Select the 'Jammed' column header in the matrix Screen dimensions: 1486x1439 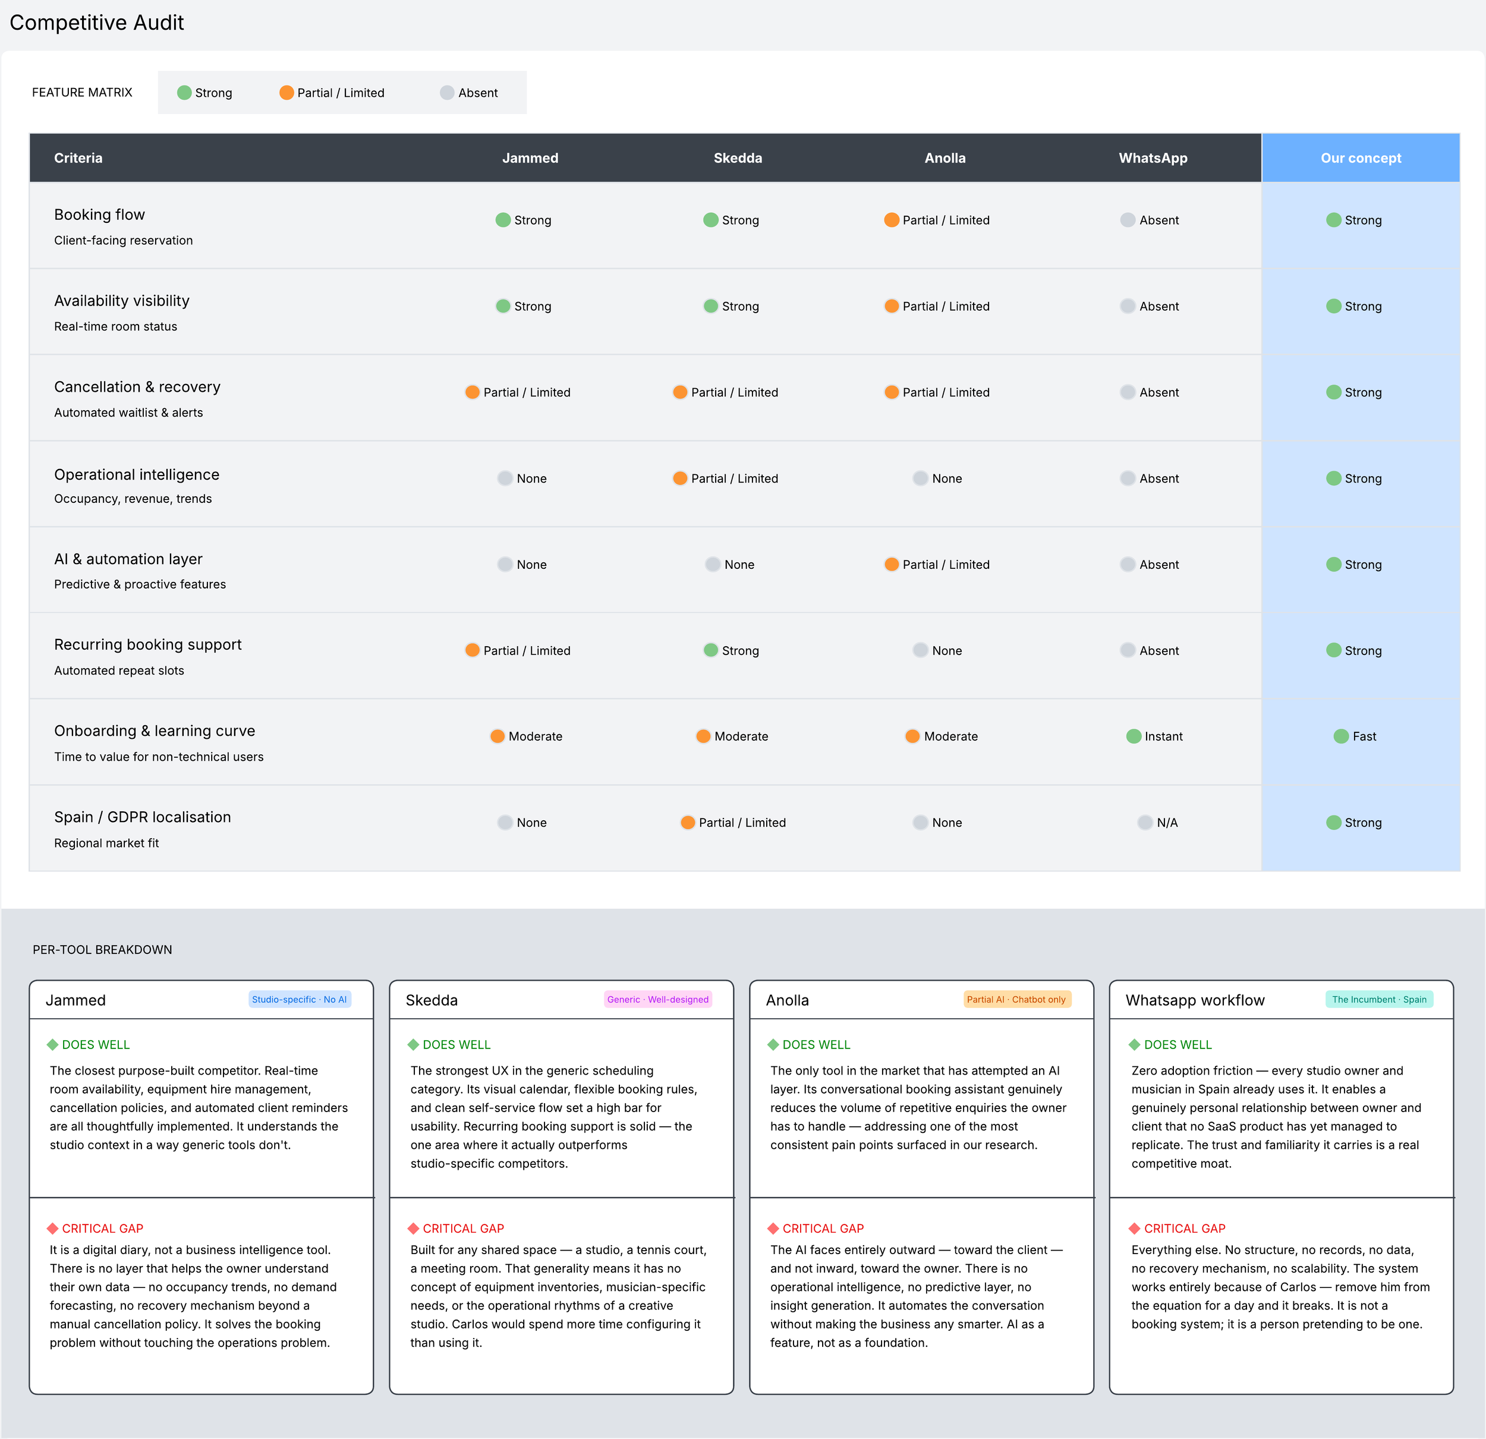530,158
